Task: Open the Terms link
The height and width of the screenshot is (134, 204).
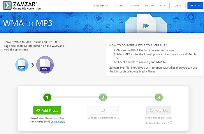Action: tap(168, 118)
